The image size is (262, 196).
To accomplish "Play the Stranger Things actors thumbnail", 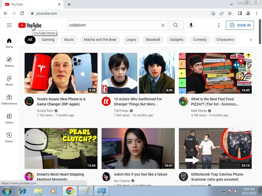I will [138, 73].
